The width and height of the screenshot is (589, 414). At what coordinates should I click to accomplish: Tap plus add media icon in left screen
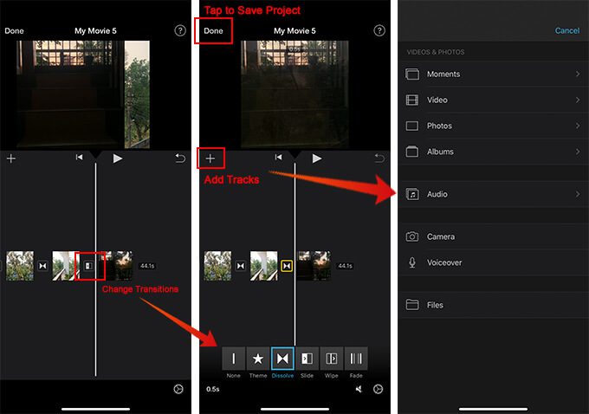[x=11, y=158]
